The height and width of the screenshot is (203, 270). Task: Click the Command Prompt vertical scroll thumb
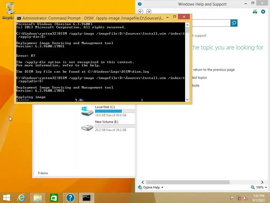click(x=187, y=30)
